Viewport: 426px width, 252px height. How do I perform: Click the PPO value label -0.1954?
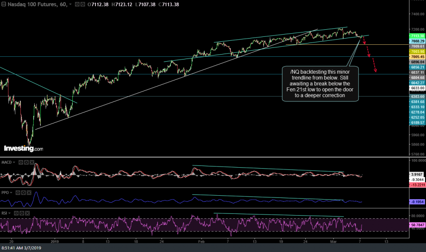(417, 202)
